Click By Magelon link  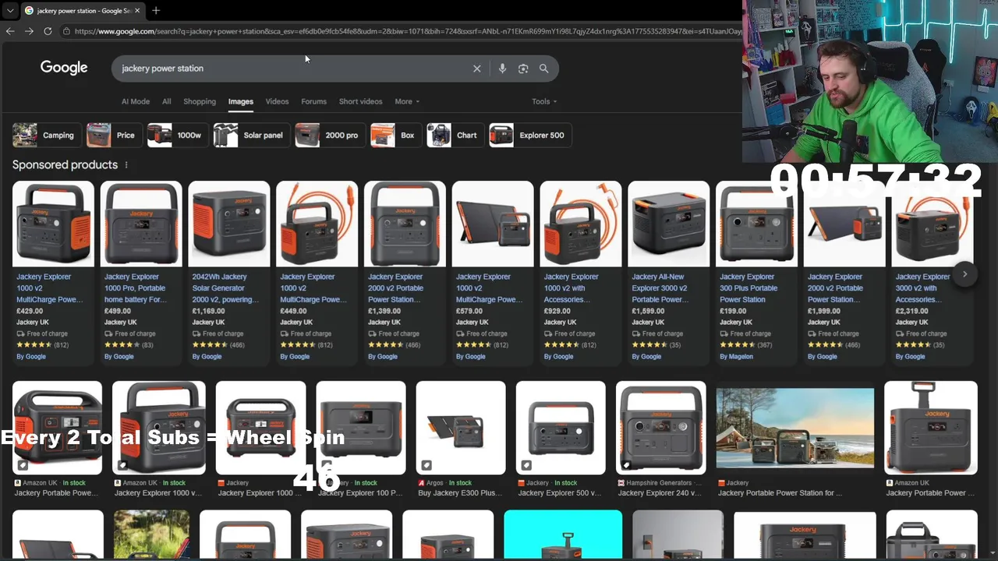point(737,357)
